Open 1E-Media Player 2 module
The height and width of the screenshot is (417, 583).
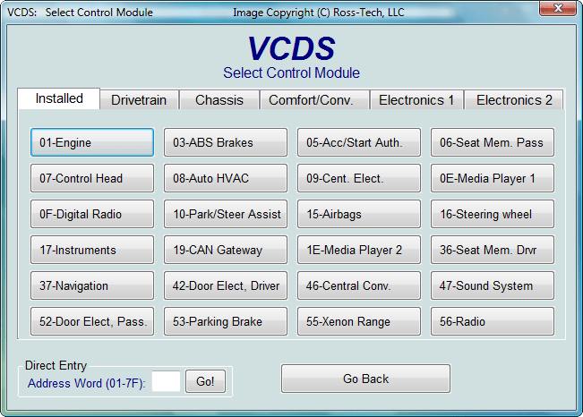pyautogui.click(x=359, y=250)
